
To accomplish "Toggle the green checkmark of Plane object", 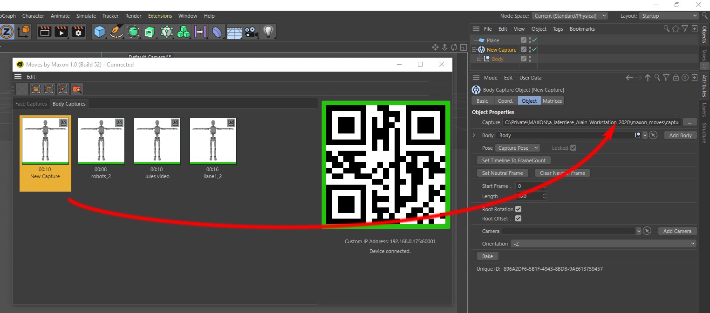I will [535, 40].
